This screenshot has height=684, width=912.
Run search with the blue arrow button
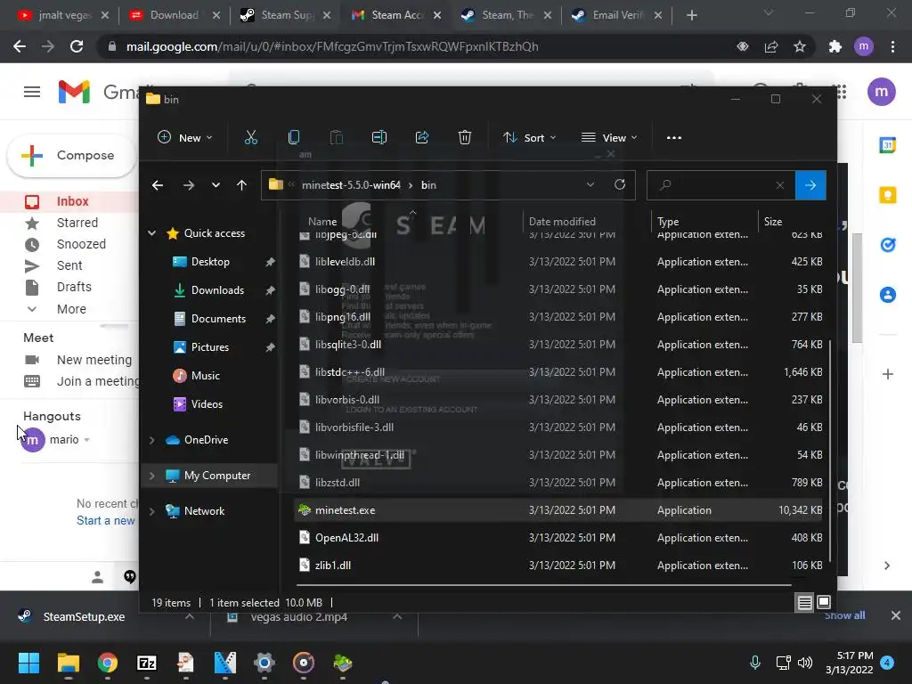pyautogui.click(x=810, y=185)
